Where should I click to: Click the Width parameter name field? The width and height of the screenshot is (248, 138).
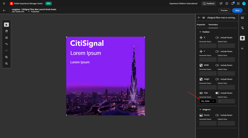208,73
